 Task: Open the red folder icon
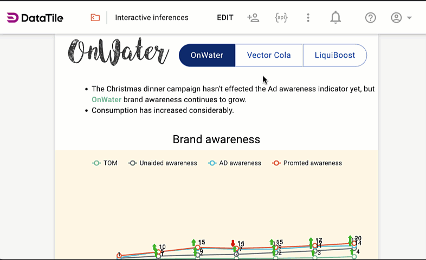click(95, 18)
